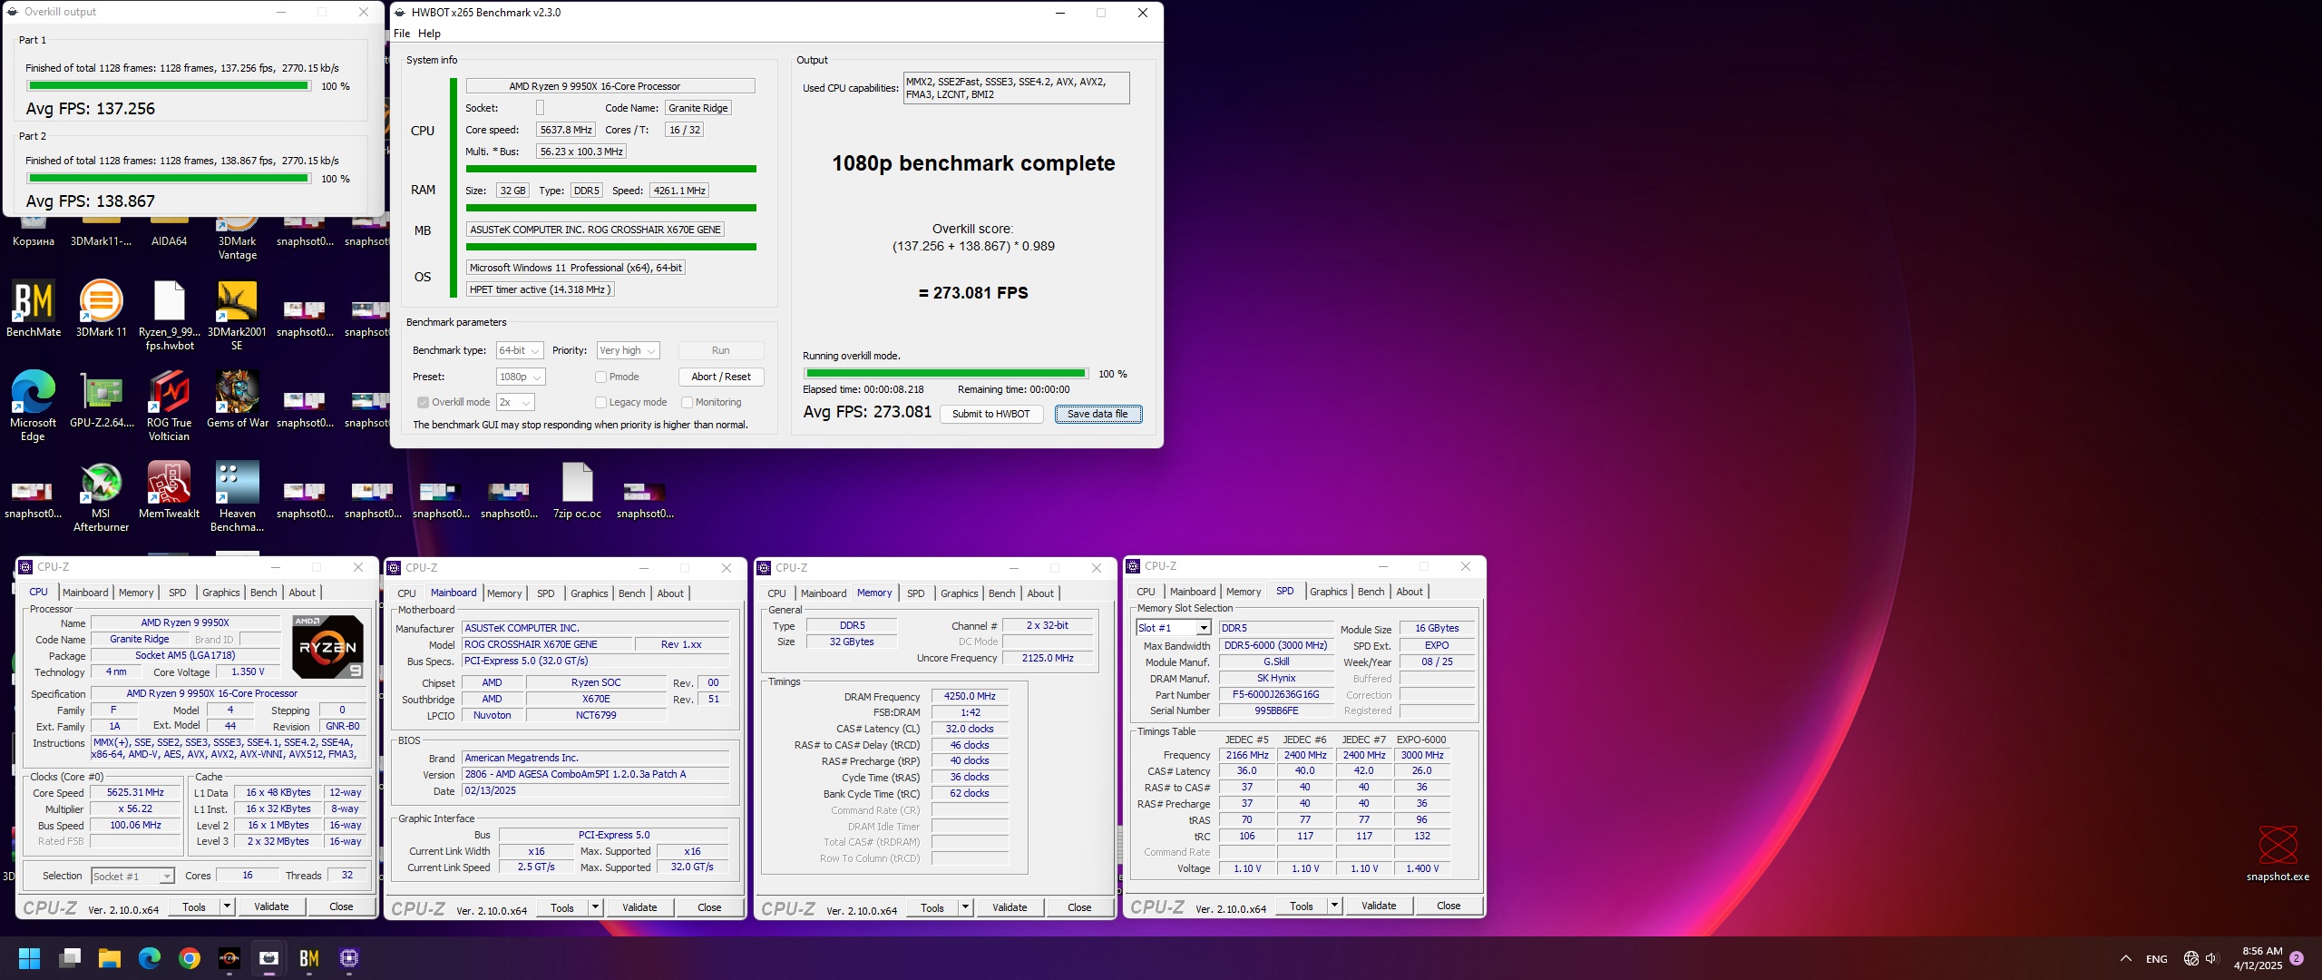Click Save data file button
The height and width of the screenshot is (980, 2322).
[1098, 414]
